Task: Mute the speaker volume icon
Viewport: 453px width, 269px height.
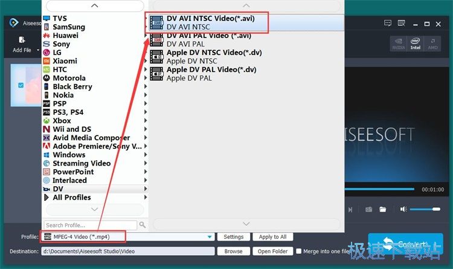Action: [x=403, y=209]
